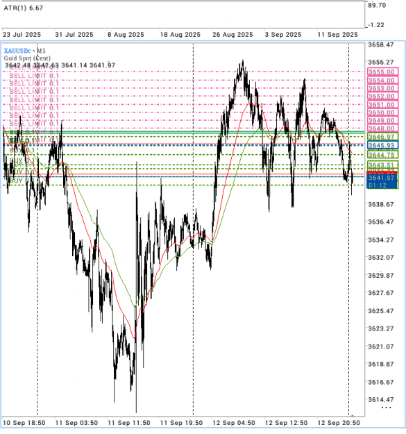Click the 12 Sep 04:50 time axis label
406x434 pixels.
click(234, 423)
